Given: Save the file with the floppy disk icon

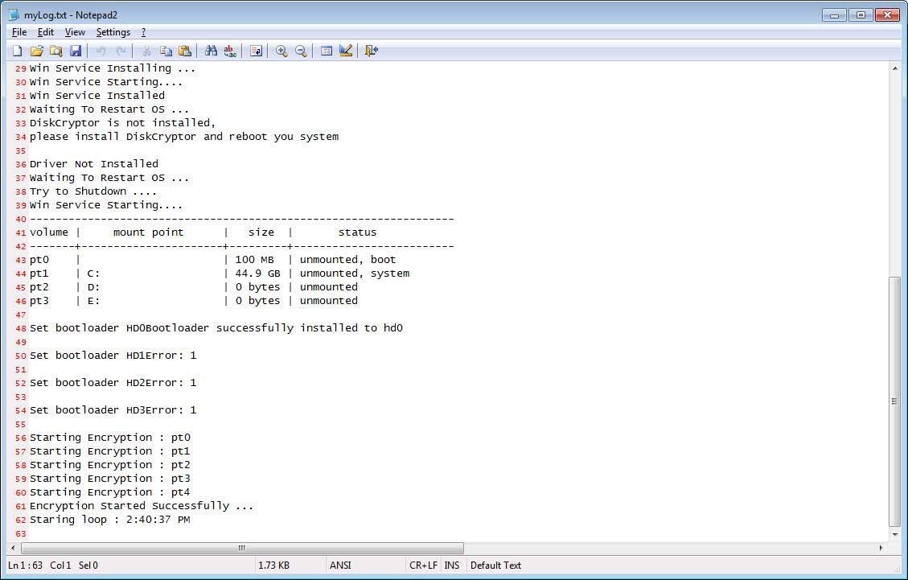Looking at the screenshot, I should click(76, 51).
